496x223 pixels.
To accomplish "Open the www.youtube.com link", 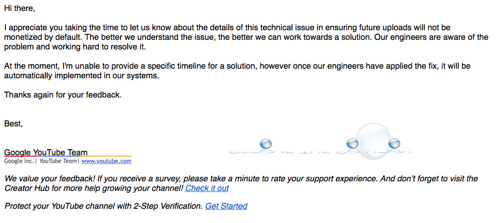I will (x=106, y=161).
